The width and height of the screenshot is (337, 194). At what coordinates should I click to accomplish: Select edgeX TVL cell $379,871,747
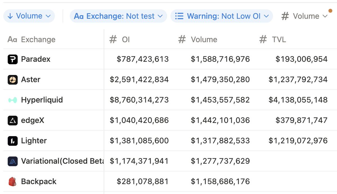point(302,120)
